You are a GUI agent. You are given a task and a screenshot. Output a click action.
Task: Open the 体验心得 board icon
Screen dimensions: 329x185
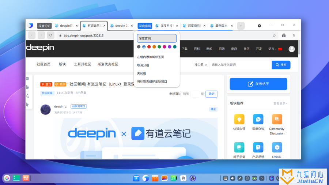click(239, 119)
